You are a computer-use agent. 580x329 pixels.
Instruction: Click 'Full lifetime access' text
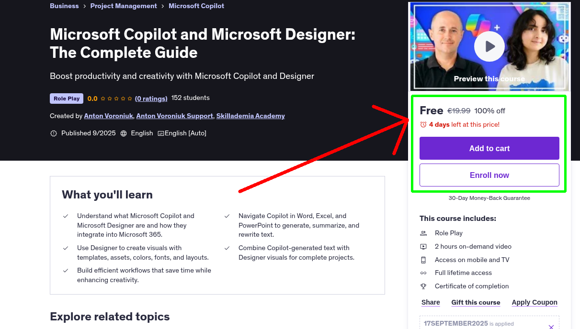[x=463, y=273]
